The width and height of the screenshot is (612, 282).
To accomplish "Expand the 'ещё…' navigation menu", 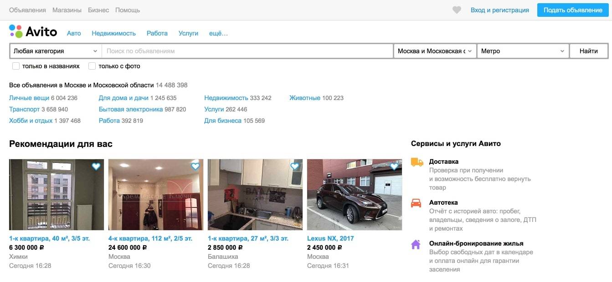I will tap(218, 33).
